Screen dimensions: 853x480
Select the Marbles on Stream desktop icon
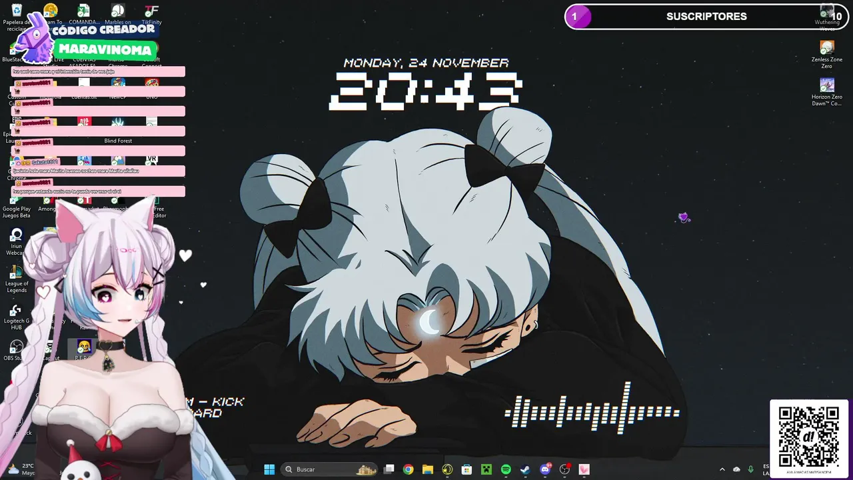[x=118, y=15]
